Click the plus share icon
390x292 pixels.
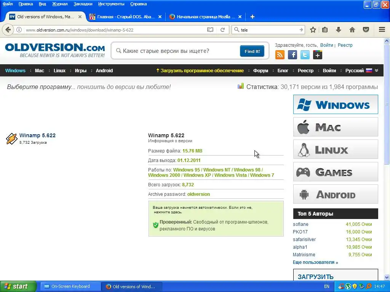318,55
